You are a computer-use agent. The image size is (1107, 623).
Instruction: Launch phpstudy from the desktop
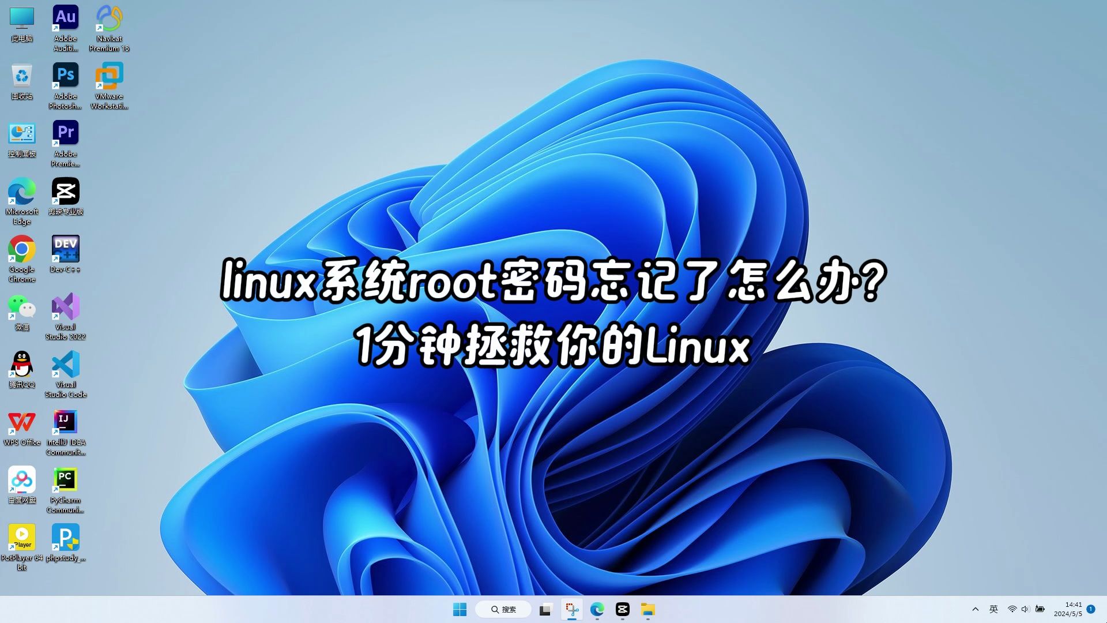pos(65,537)
